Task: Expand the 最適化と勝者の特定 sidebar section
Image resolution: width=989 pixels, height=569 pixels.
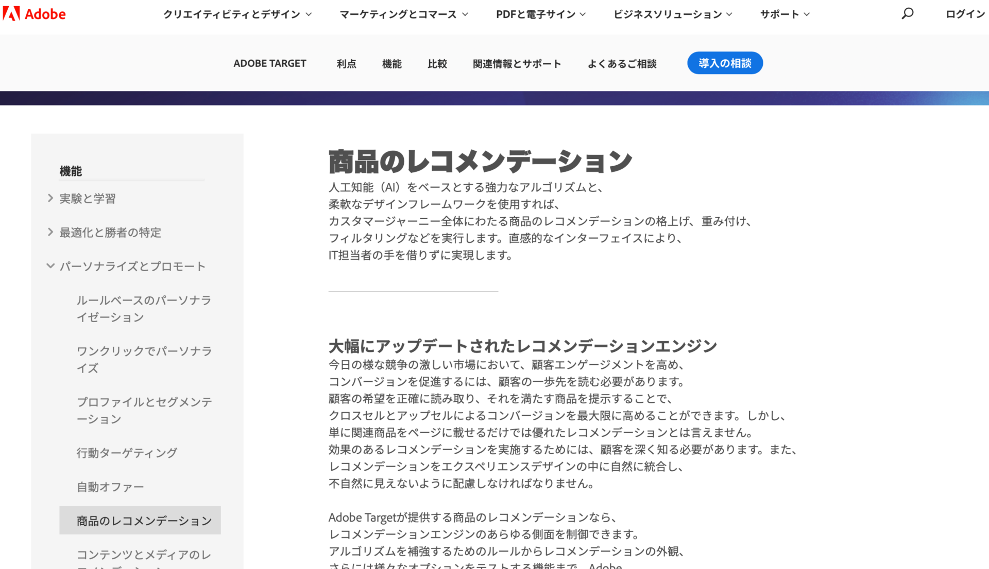Action: (x=110, y=233)
